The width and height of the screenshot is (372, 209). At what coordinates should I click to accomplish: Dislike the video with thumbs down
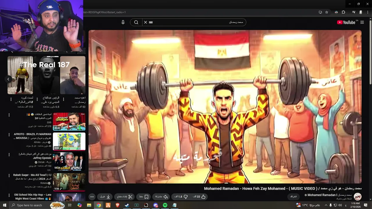click(x=181, y=197)
